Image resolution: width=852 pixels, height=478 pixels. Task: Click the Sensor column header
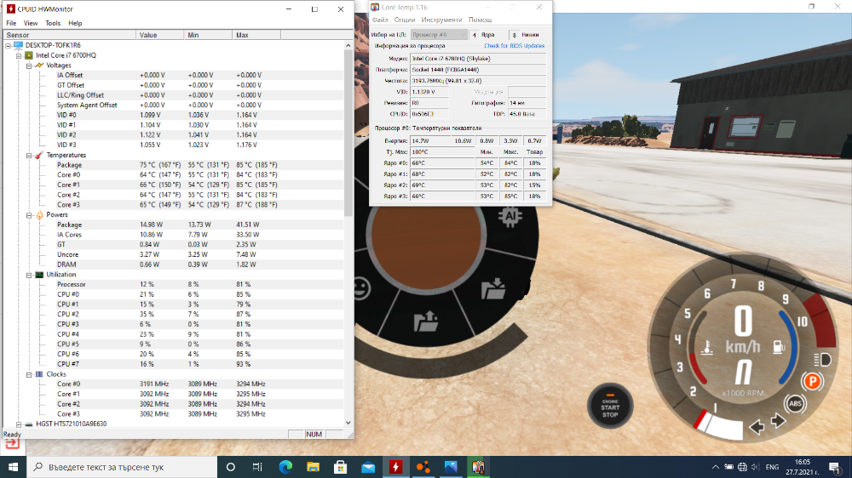pyautogui.click(x=70, y=35)
